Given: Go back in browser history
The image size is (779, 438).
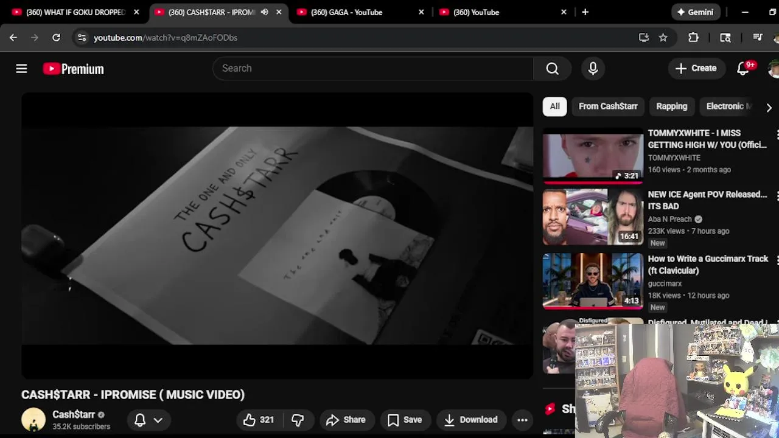Looking at the screenshot, I should (x=13, y=38).
